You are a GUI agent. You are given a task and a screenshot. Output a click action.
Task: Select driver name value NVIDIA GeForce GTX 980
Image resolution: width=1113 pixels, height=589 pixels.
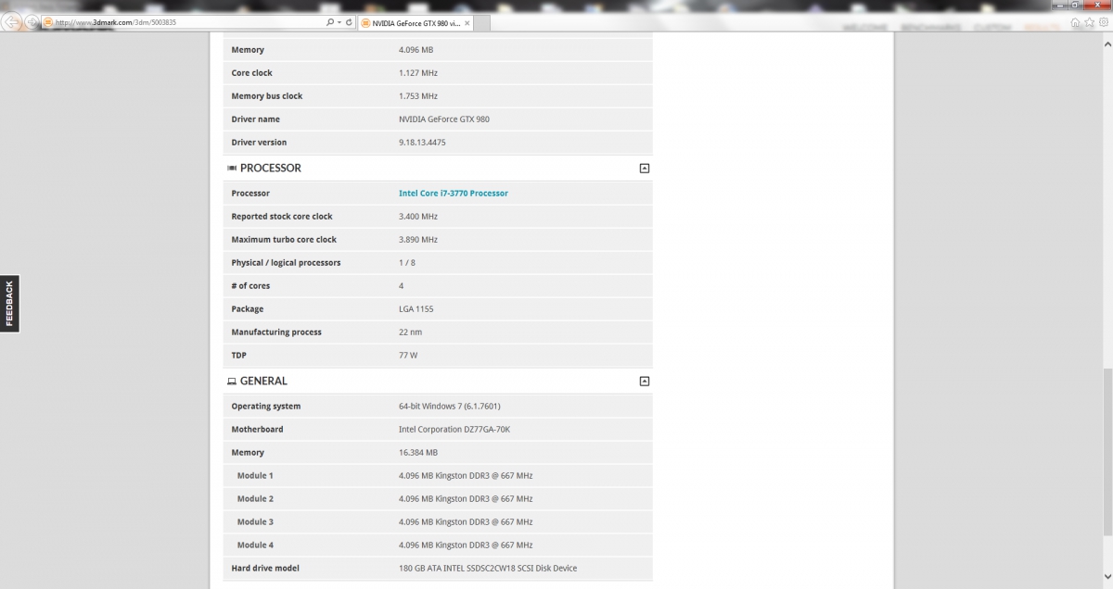coord(443,119)
